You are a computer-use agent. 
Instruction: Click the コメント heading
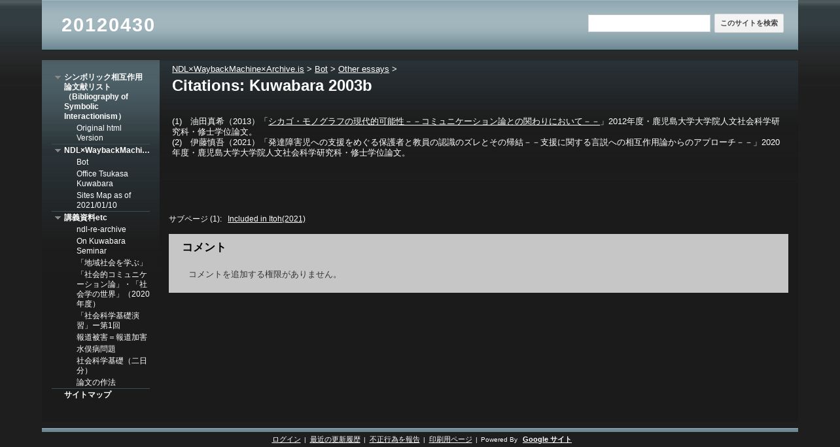[x=204, y=247]
